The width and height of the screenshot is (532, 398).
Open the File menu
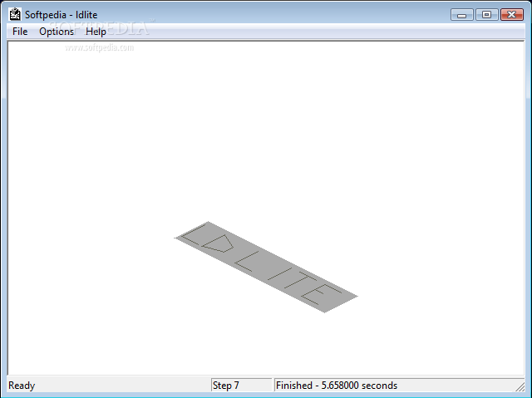point(20,32)
